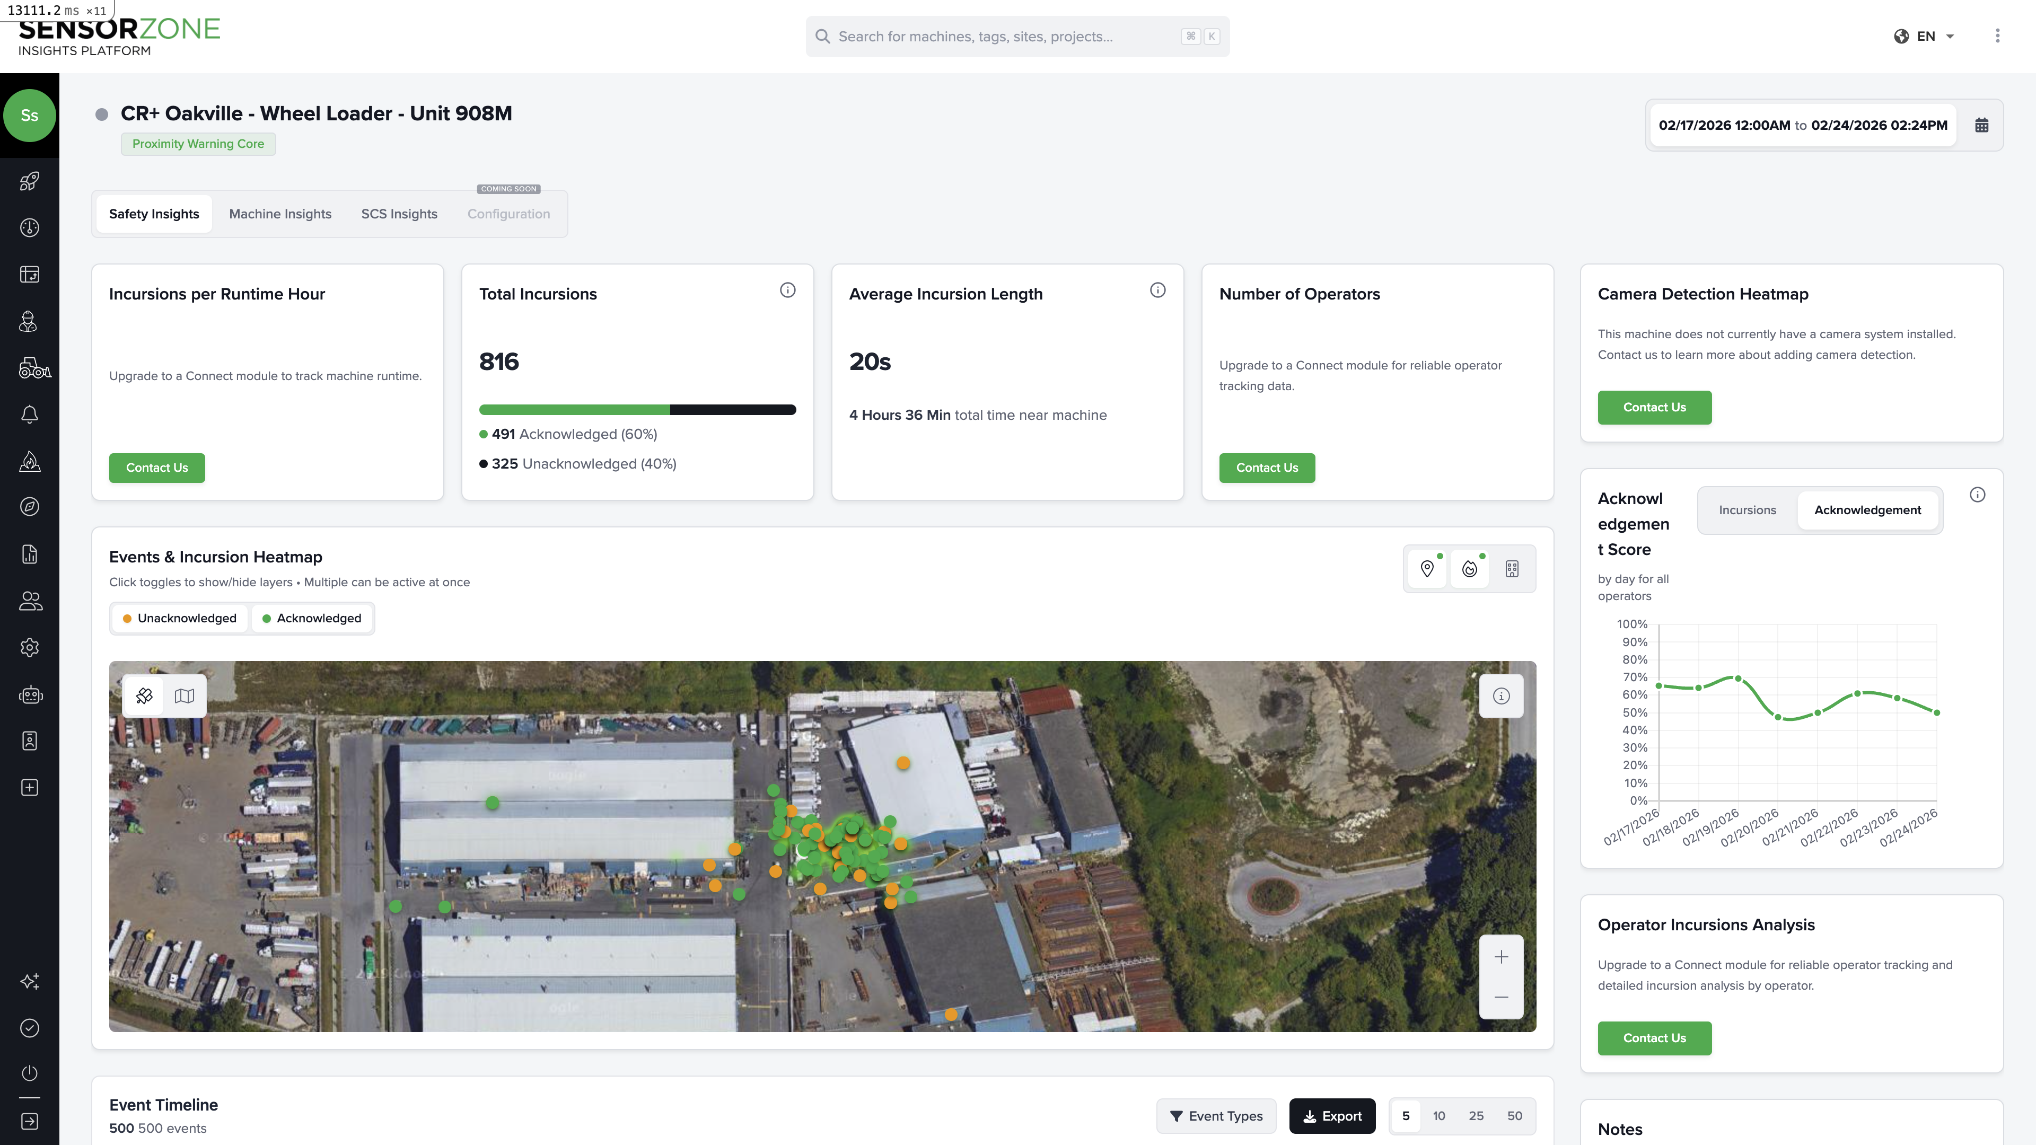Toggle the Unacknowledged events layer

pos(179,618)
